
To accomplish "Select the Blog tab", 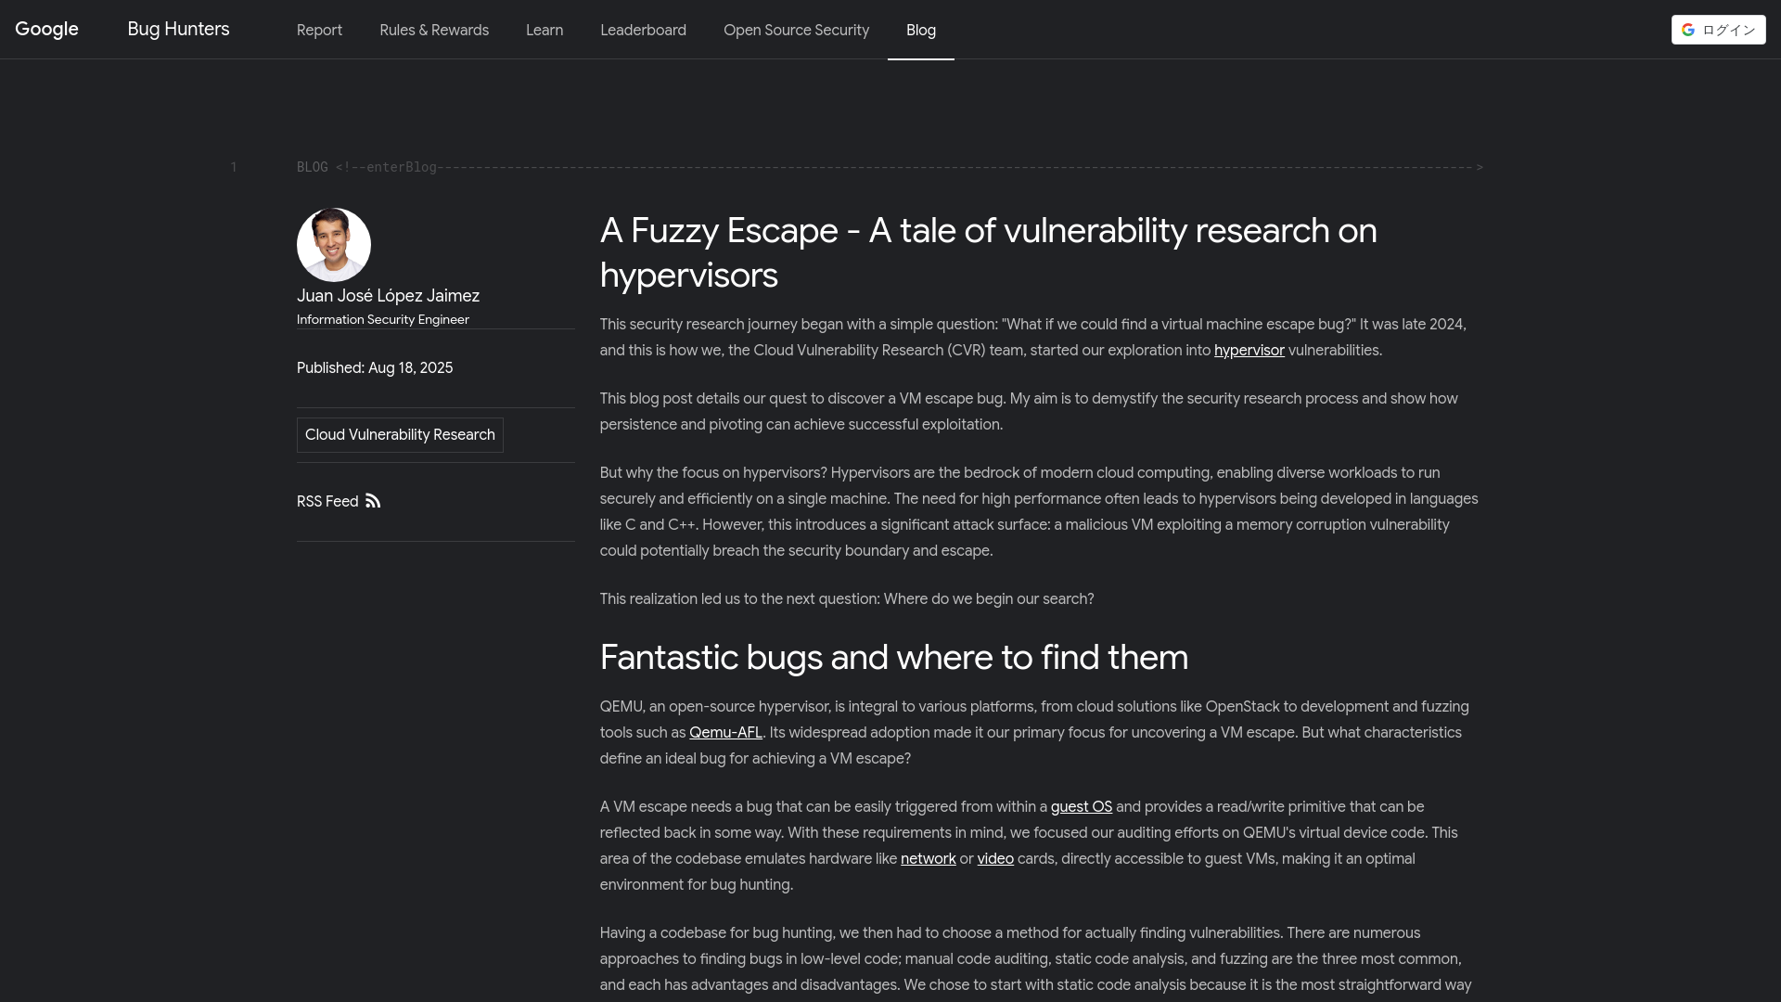I will pos(921,30).
